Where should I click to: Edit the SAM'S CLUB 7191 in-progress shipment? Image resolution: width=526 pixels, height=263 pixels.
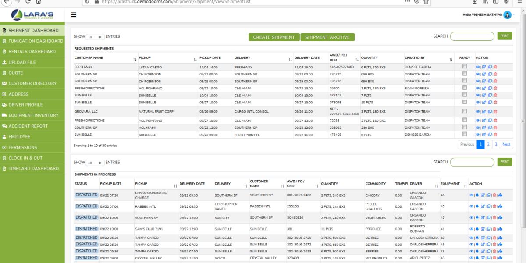pos(483,228)
